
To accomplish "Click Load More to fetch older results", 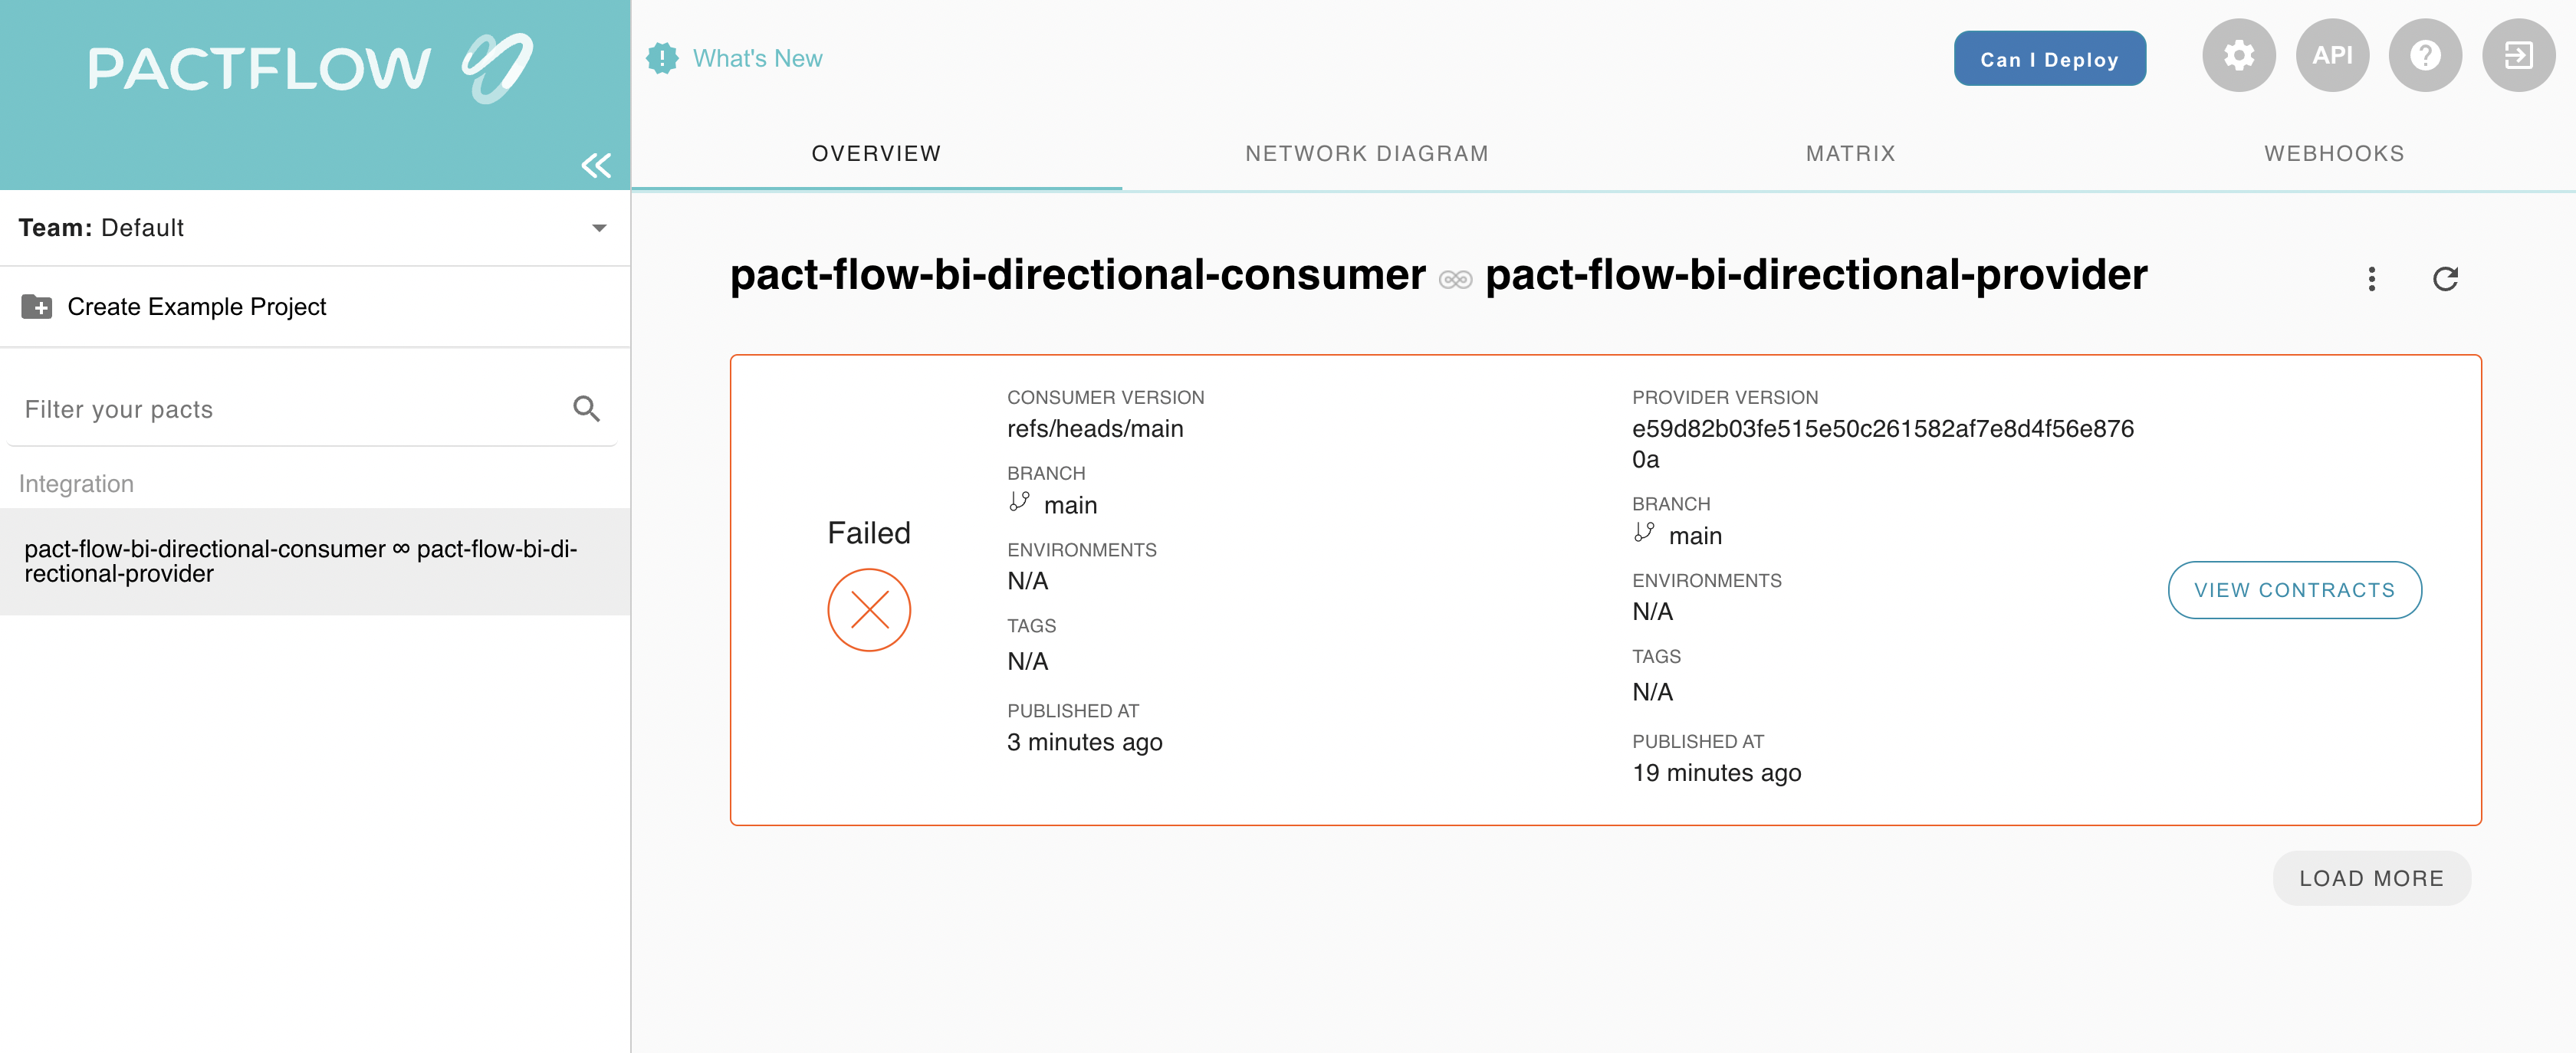I will point(2371,878).
